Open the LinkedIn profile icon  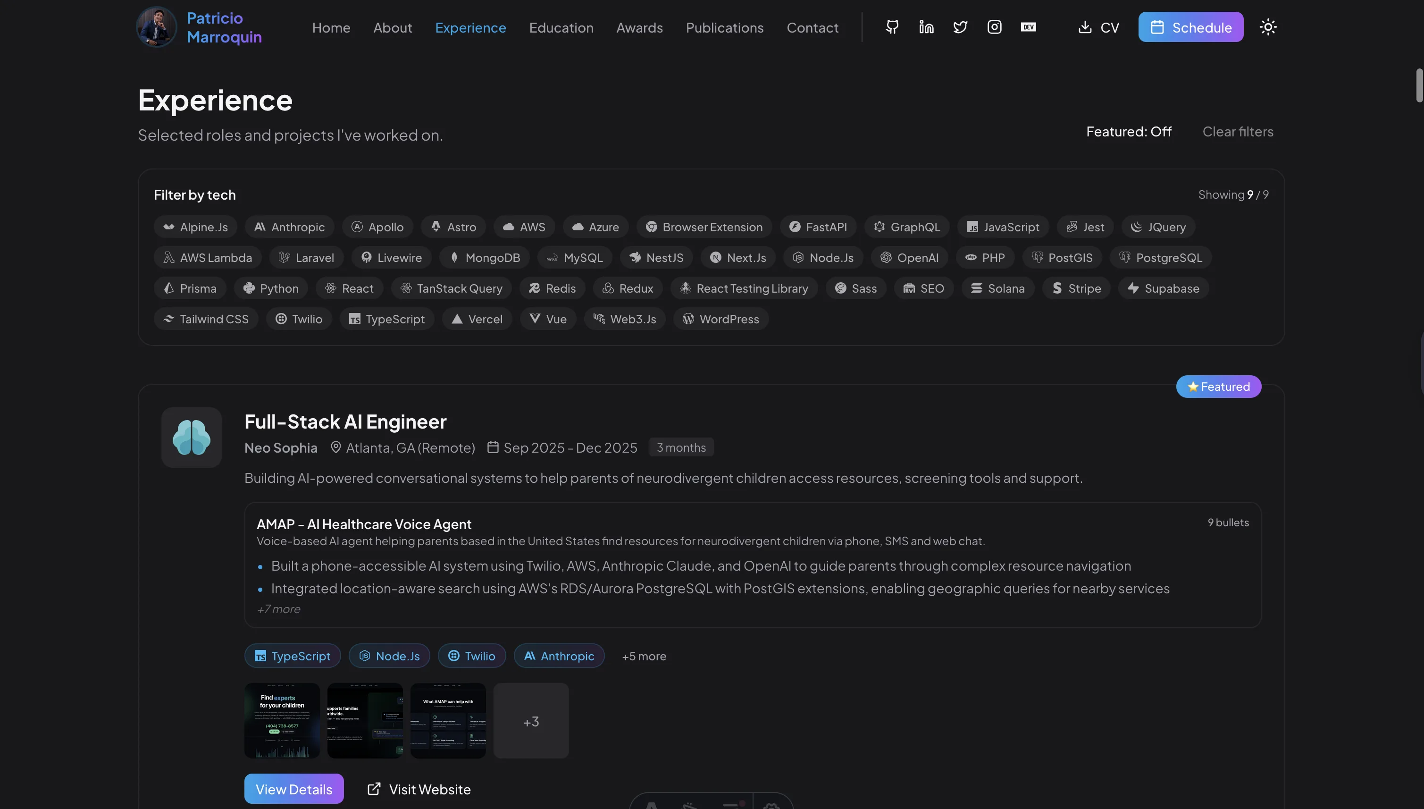926,27
